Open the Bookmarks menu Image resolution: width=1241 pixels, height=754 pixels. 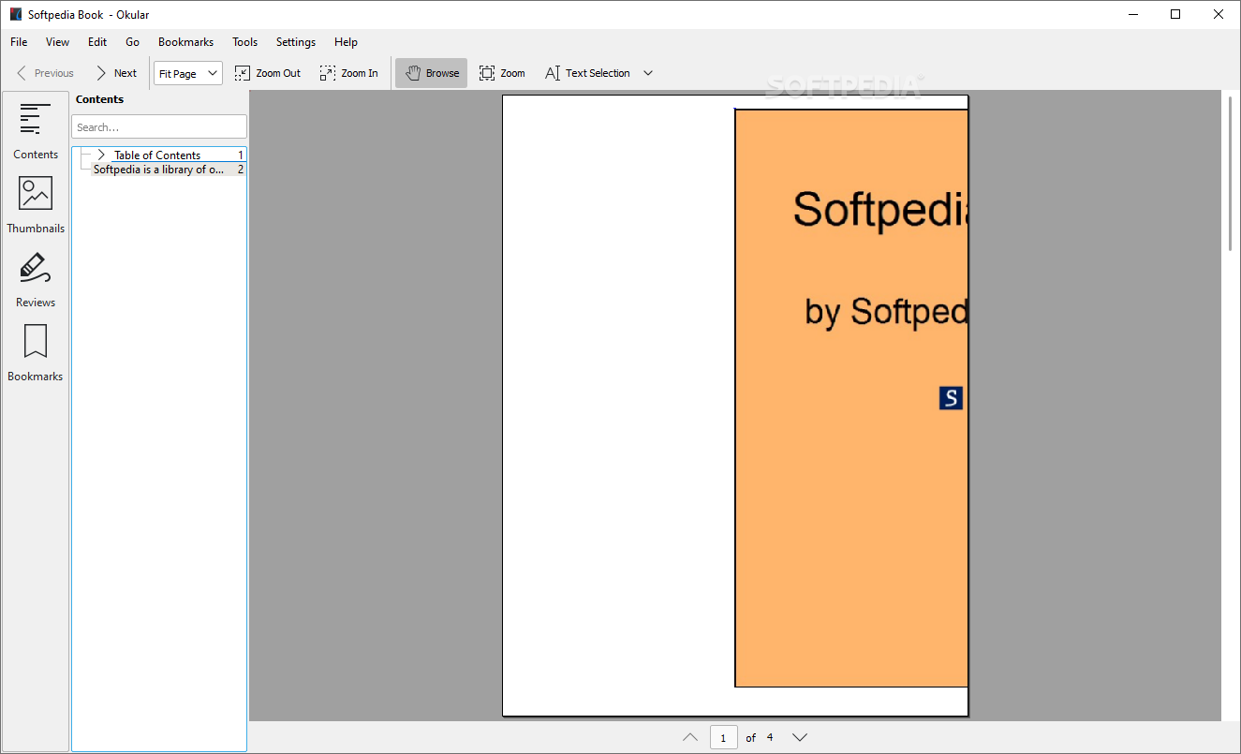[185, 42]
